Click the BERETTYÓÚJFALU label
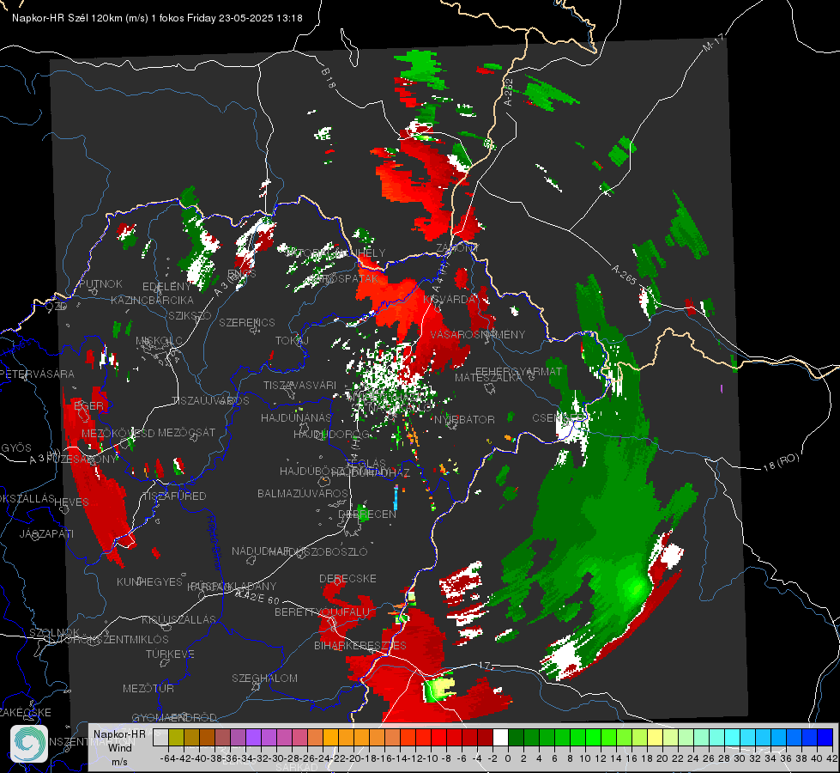This screenshot has width=840, height=773. (x=322, y=612)
